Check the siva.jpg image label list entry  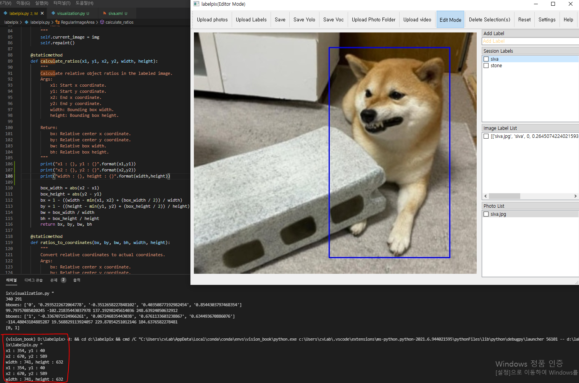[486, 136]
